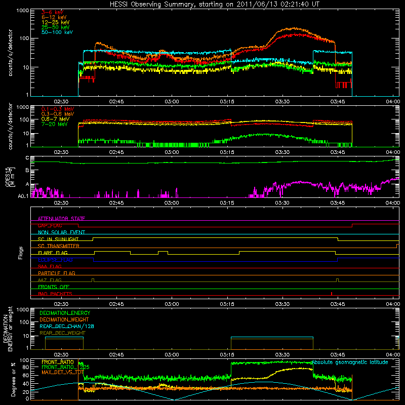Click the REAR_DEC_CHAN/128 legend label

pyautogui.click(x=67, y=326)
